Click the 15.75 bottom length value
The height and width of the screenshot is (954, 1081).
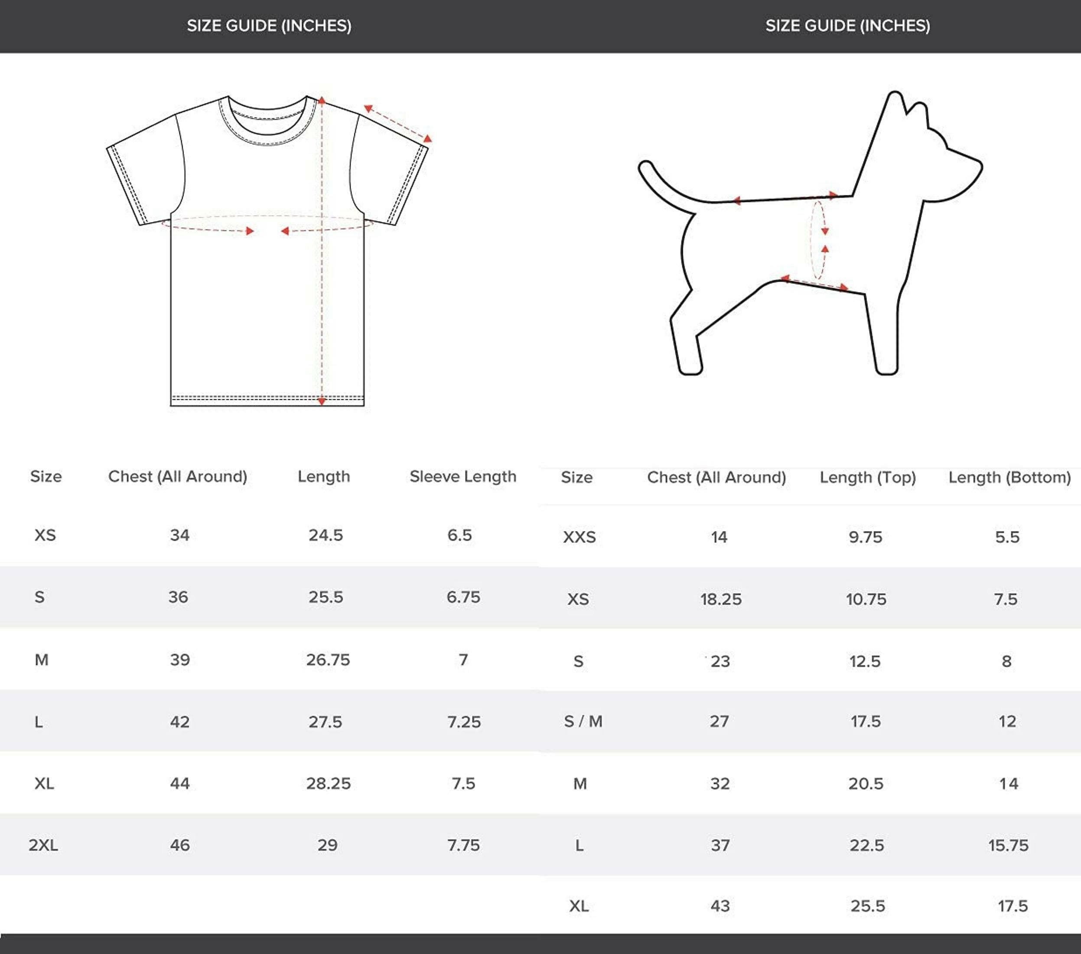click(x=1008, y=845)
